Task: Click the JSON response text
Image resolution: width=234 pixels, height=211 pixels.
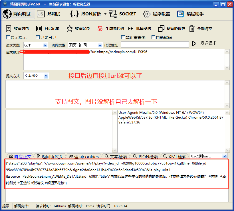Action: click(116, 173)
